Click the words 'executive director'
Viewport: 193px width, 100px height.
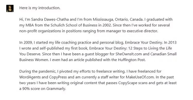(142, 31)
